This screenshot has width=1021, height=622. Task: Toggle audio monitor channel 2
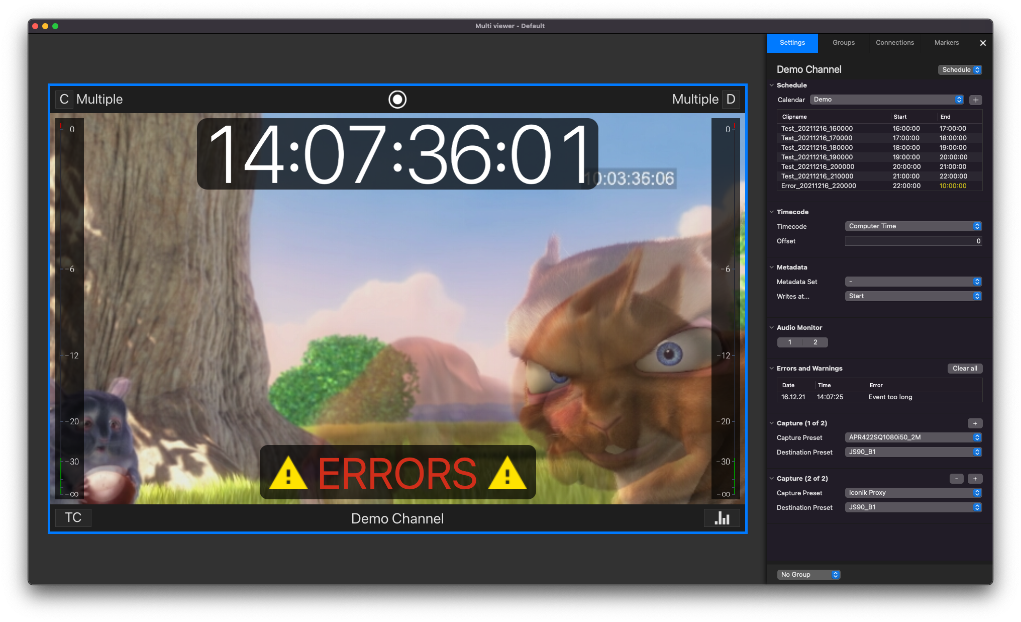click(815, 342)
